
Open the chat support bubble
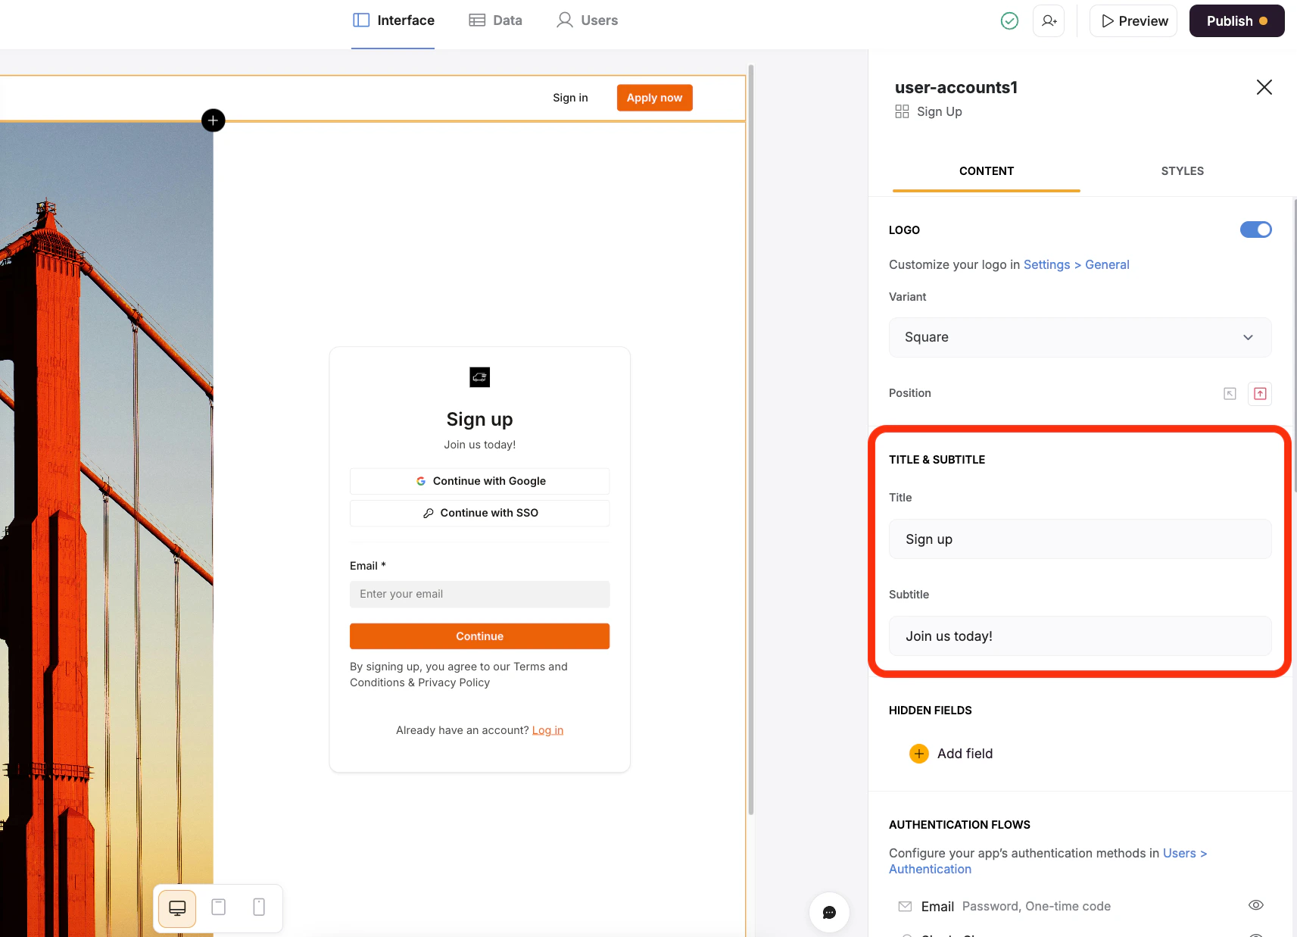829,912
